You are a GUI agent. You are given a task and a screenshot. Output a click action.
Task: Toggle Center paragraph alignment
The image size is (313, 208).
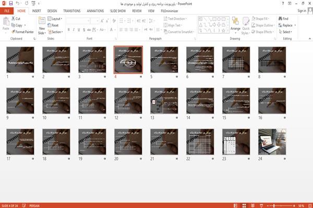coord(126,30)
